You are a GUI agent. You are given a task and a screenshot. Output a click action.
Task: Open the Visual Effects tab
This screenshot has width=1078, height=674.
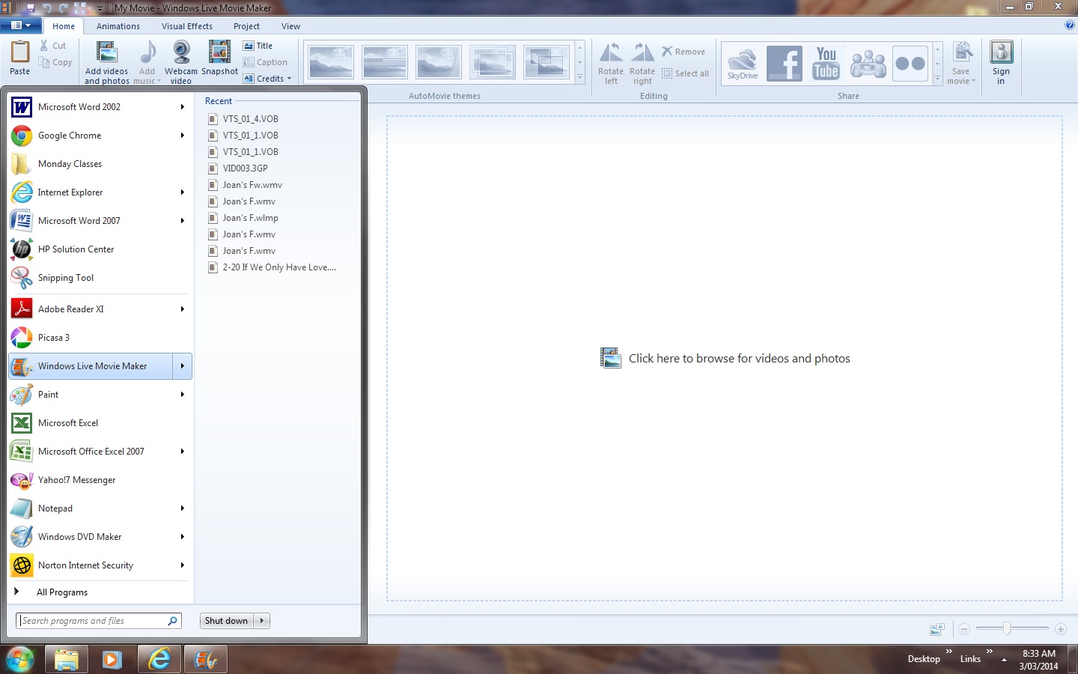coord(186,26)
